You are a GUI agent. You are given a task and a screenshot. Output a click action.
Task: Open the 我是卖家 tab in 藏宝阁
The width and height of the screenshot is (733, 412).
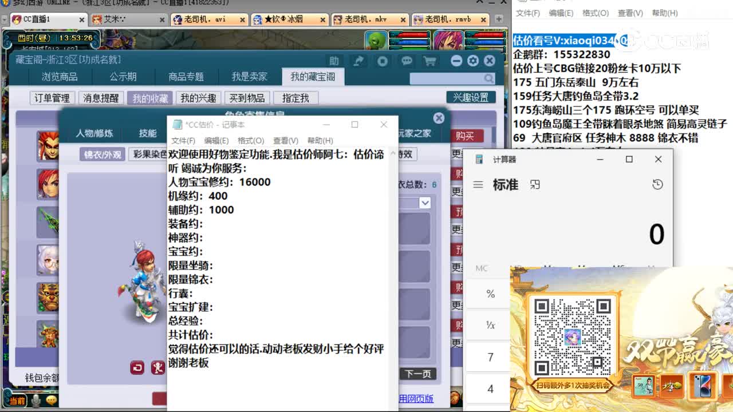pyautogui.click(x=249, y=77)
